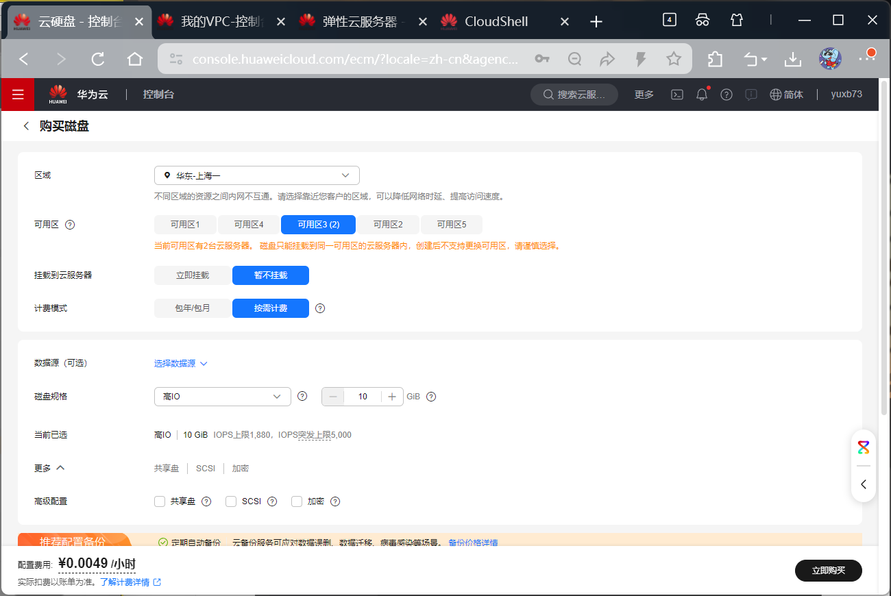The width and height of the screenshot is (891, 596).
Task: Open 了解计费详情 link
Action: [130, 582]
